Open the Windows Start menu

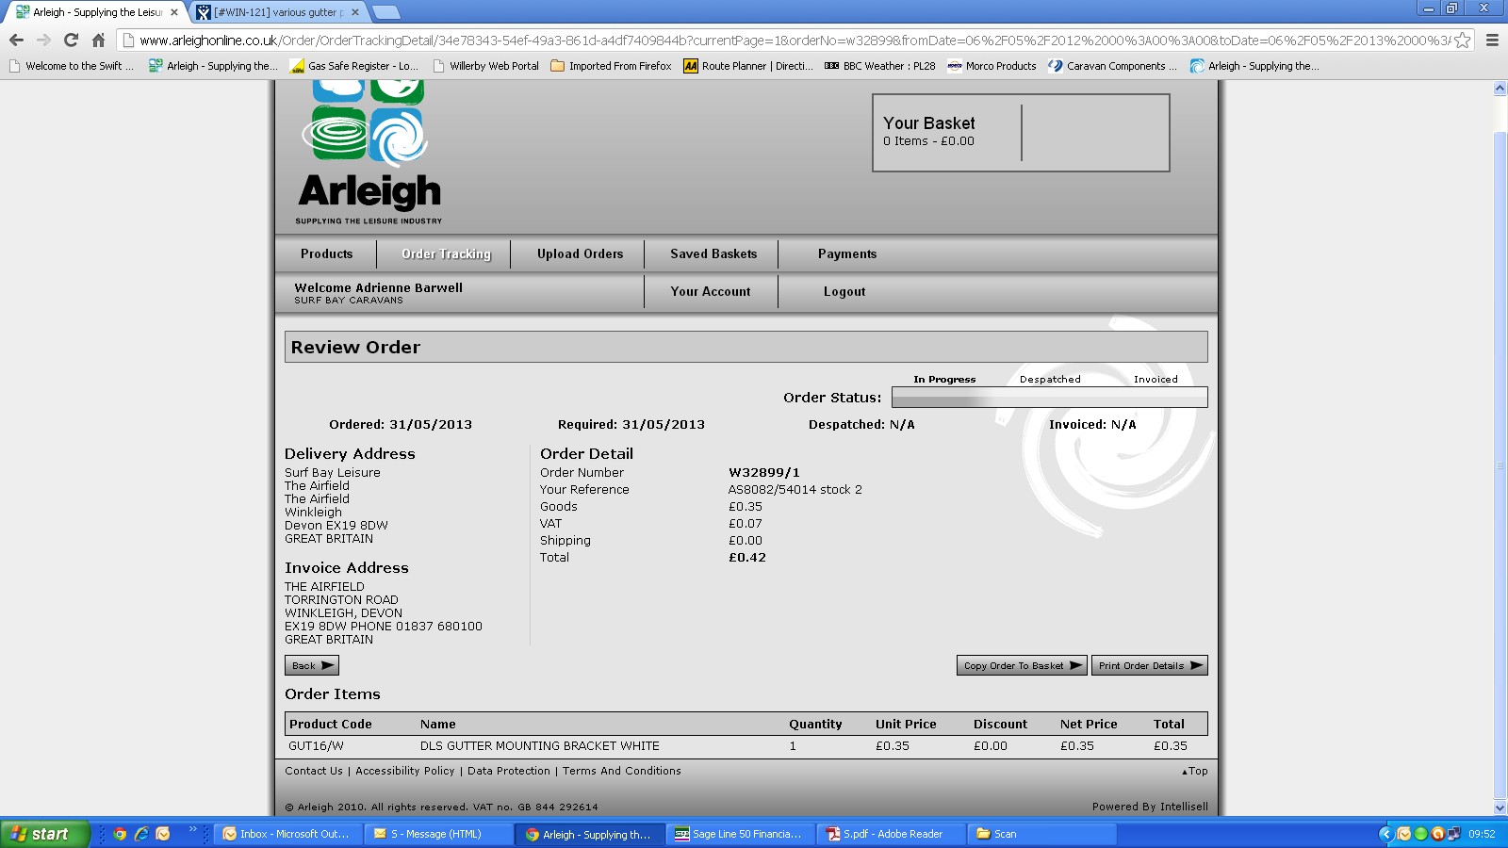[x=44, y=834]
